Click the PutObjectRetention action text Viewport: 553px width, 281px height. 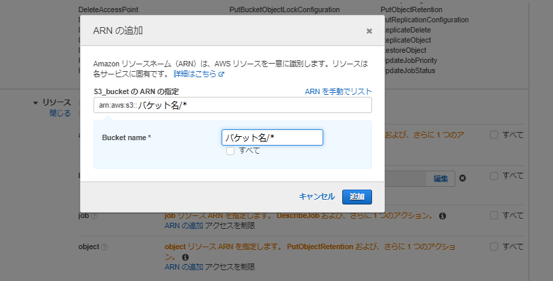click(411, 9)
